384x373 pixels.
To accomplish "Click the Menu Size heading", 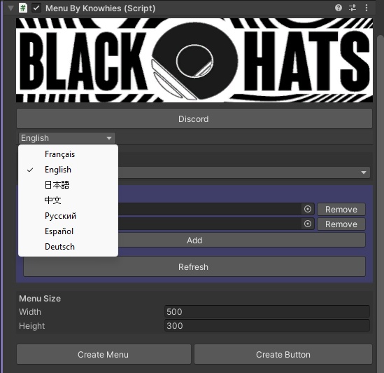I will [x=40, y=299].
